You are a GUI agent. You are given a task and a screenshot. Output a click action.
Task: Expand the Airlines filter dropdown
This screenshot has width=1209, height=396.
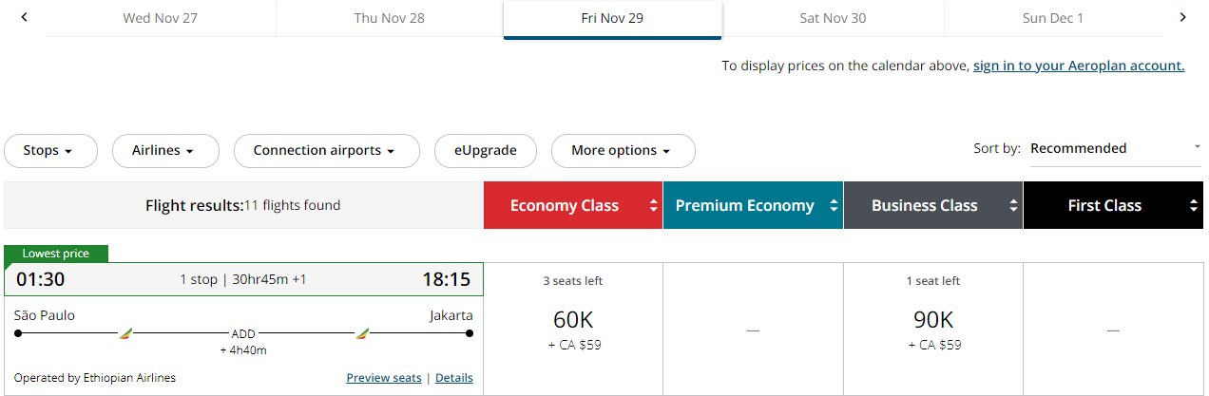coord(165,150)
